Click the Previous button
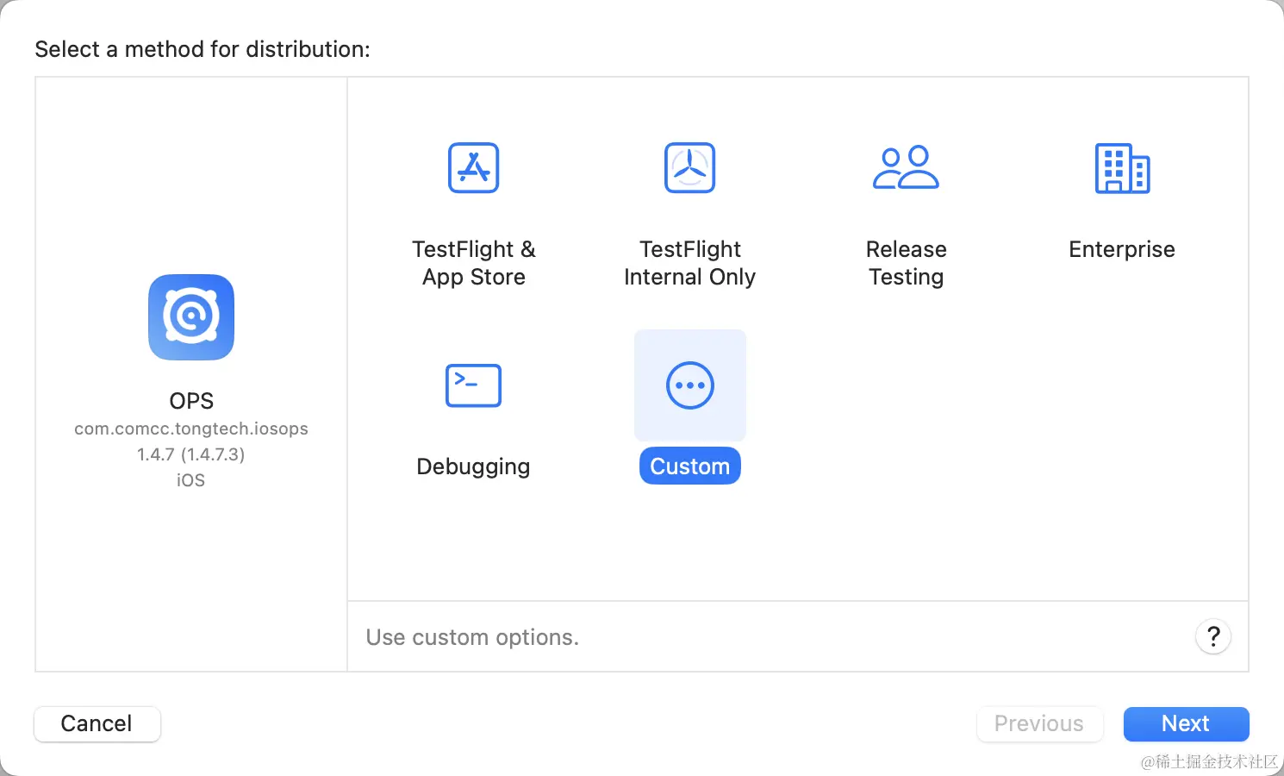 click(1039, 723)
